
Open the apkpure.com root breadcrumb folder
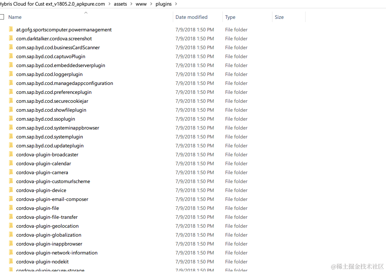pyautogui.click(x=52, y=4)
